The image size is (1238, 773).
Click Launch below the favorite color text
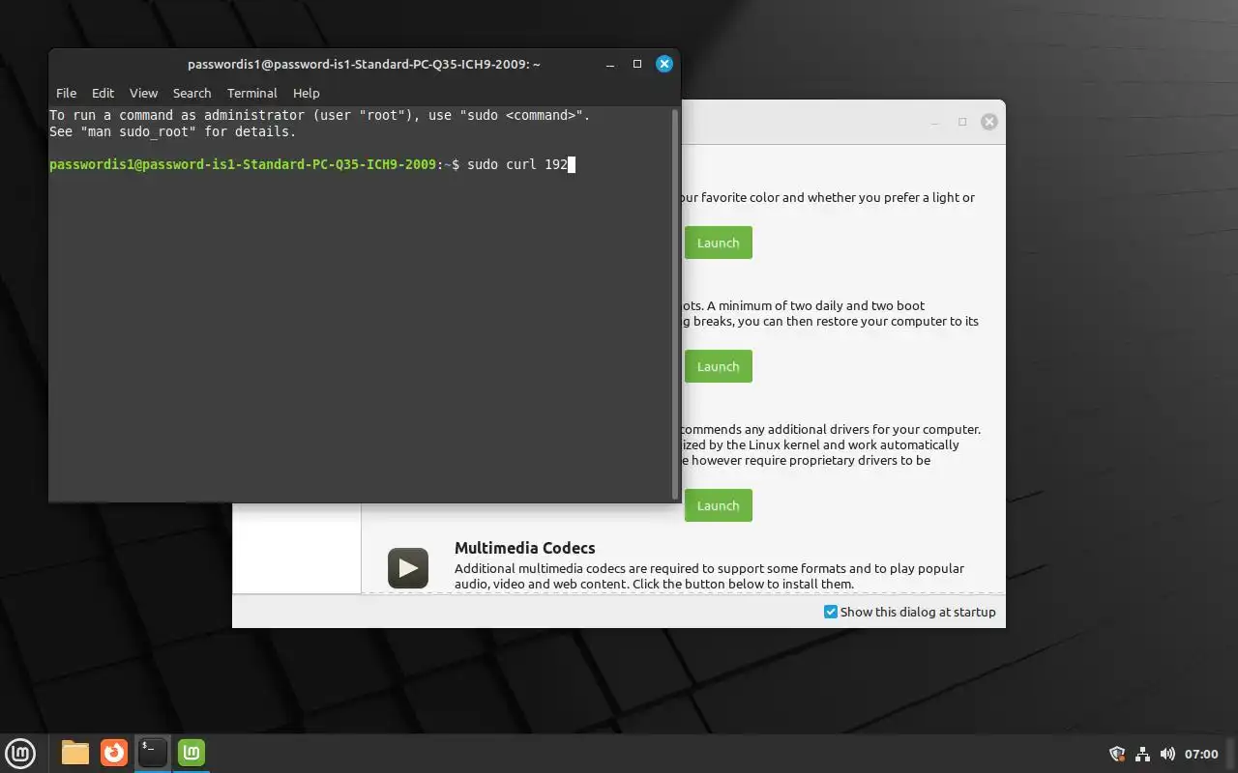click(x=718, y=243)
